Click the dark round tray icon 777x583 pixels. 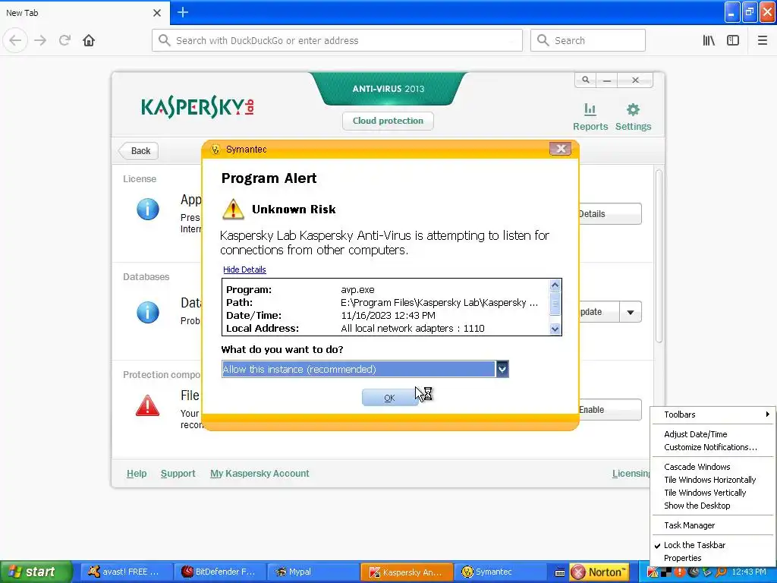click(694, 572)
